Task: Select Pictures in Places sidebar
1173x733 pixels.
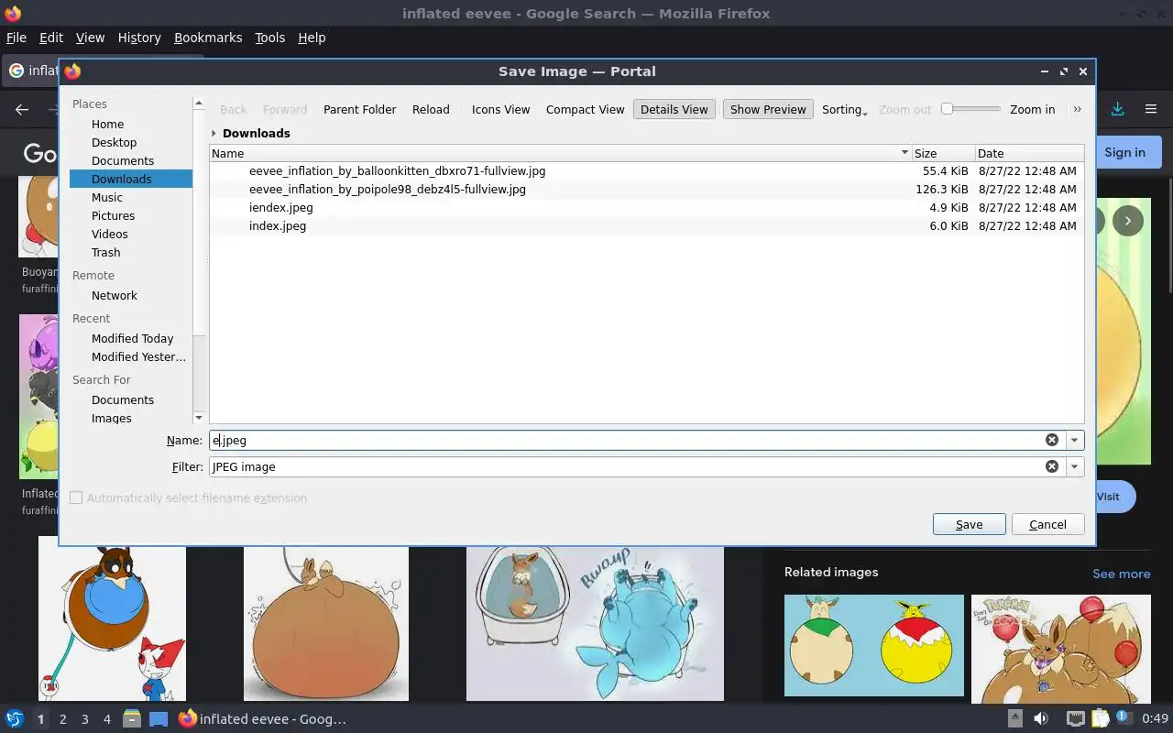Action: 113,215
